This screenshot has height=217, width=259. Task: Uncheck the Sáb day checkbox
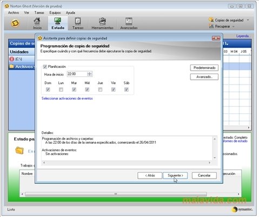(127, 90)
